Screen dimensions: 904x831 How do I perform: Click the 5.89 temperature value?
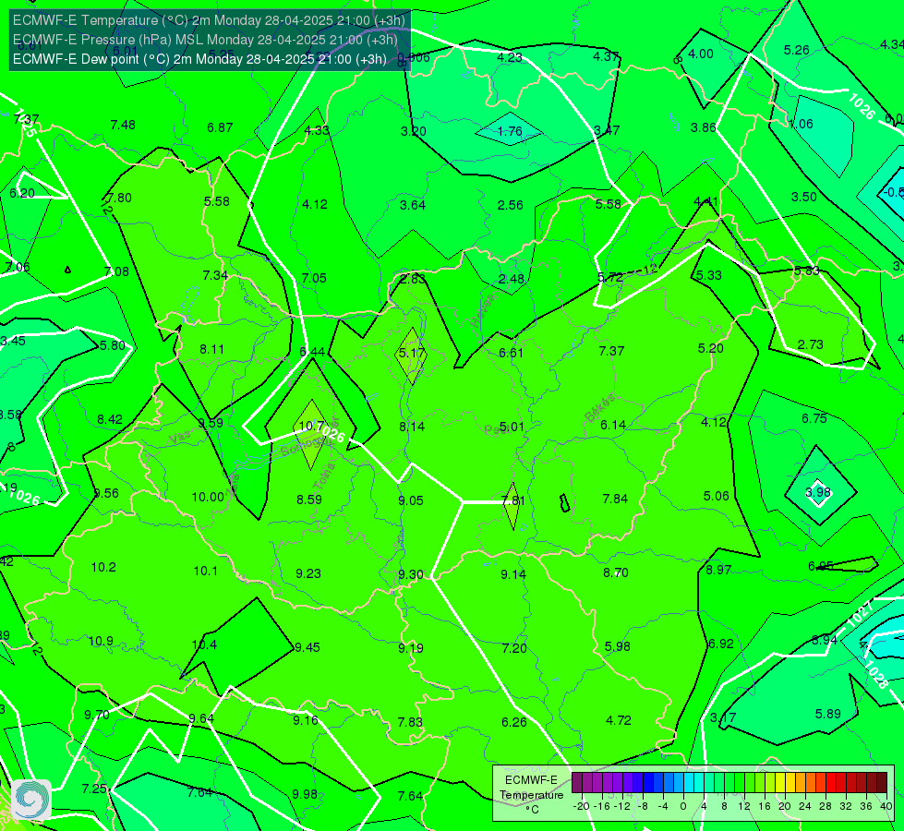[x=828, y=714]
